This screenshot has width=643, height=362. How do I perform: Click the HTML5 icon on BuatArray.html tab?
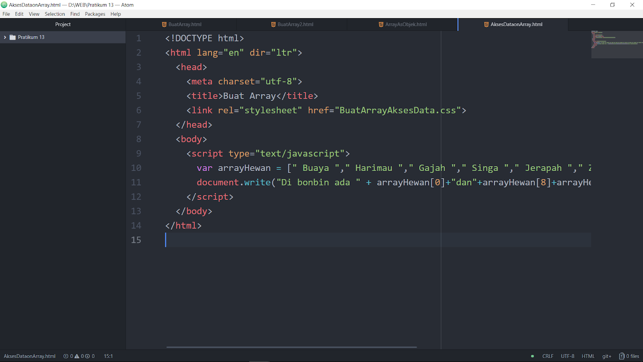[164, 24]
